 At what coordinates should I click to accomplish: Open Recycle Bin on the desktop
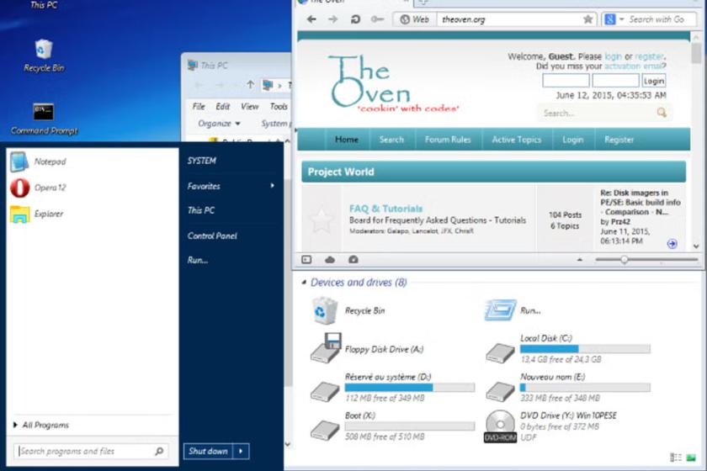tap(44, 56)
